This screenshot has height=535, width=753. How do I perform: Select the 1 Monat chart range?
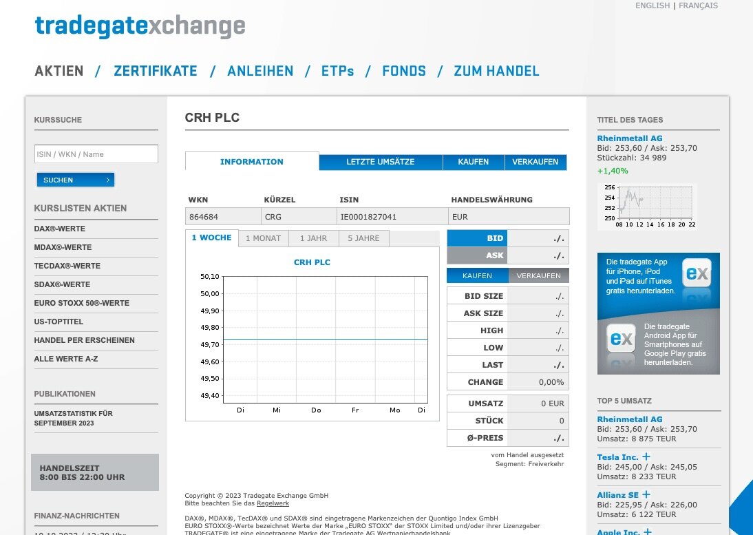263,238
